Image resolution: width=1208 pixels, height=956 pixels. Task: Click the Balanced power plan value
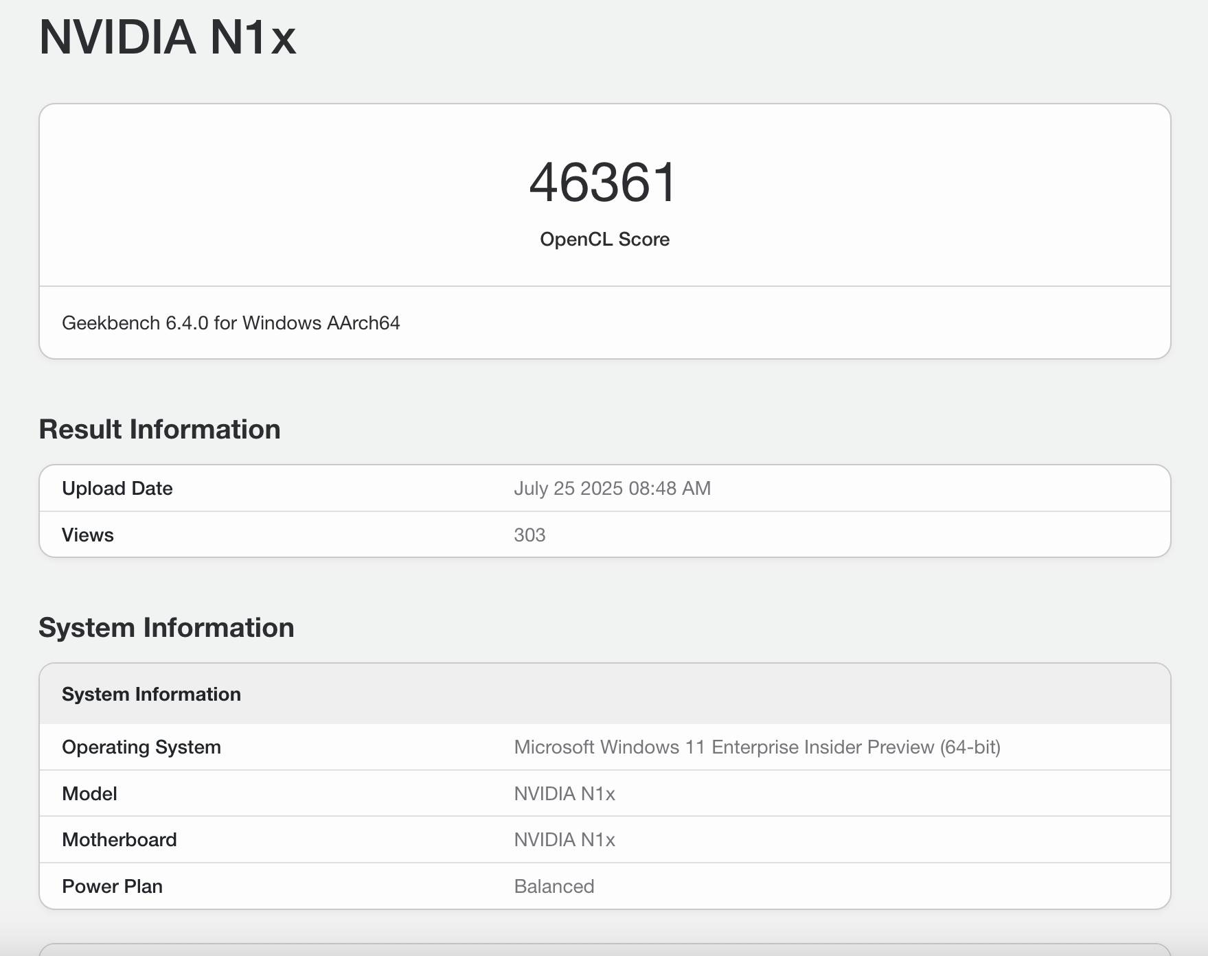[x=554, y=887]
